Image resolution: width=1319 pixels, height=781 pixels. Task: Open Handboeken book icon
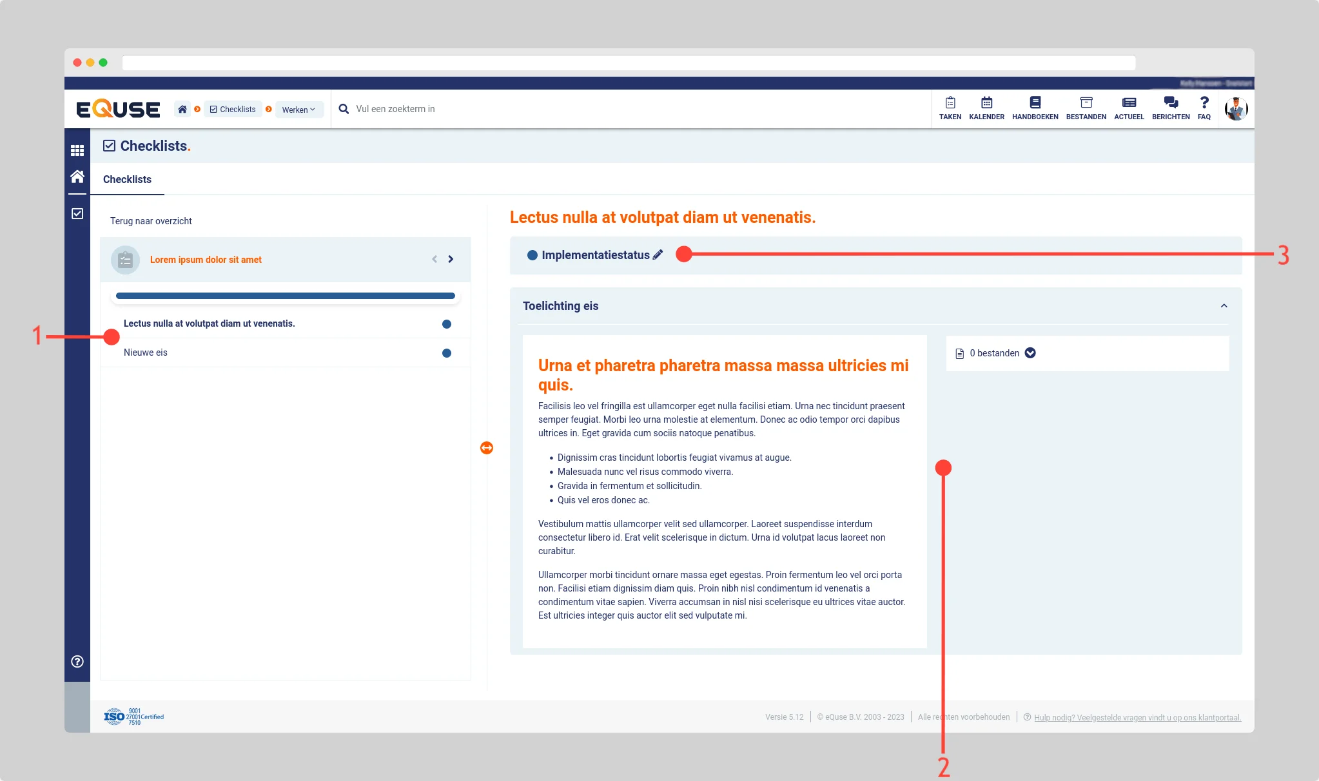[1035, 103]
